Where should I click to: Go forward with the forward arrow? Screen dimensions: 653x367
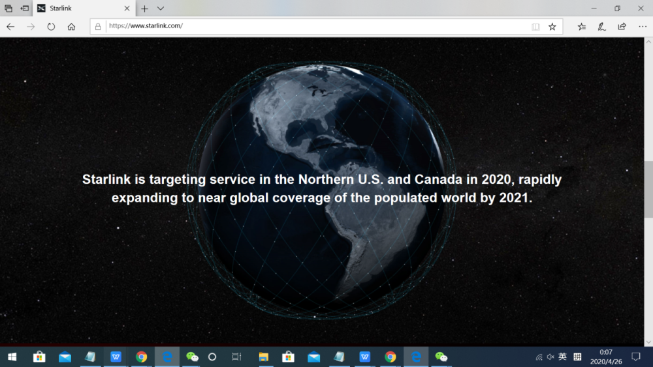[31, 27]
